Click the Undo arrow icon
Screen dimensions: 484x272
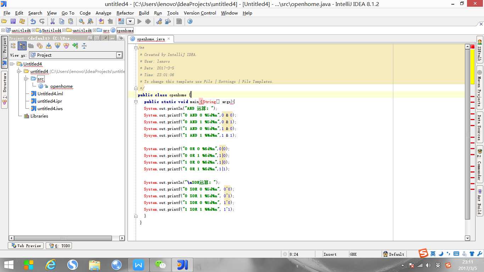coord(33,21)
